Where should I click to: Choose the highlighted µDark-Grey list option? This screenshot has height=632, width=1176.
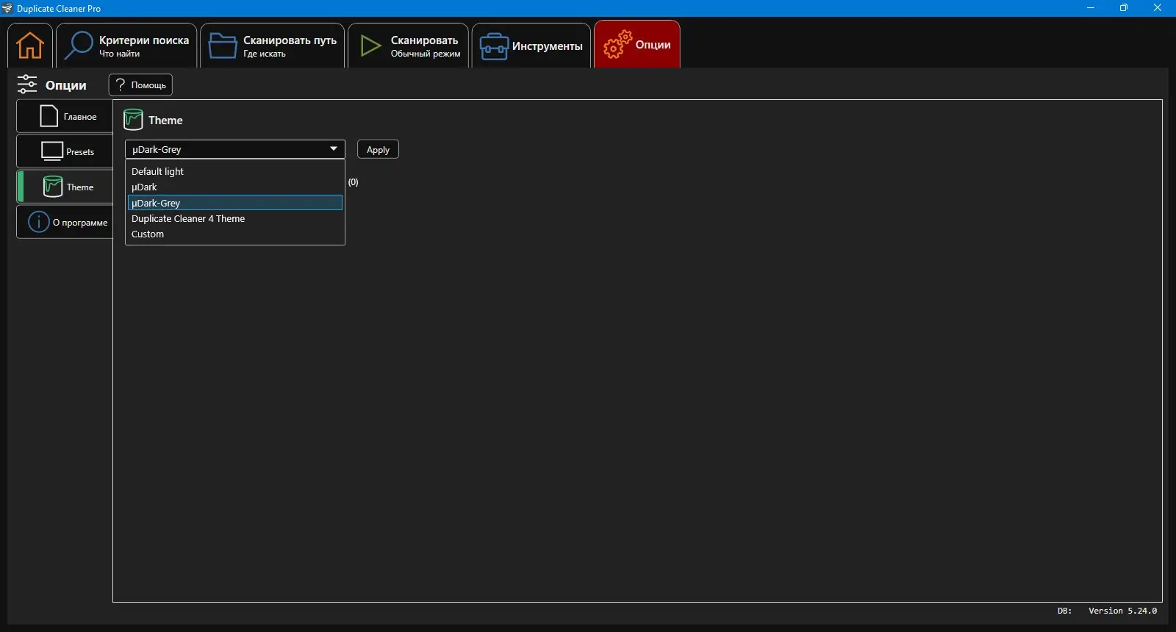(x=235, y=203)
